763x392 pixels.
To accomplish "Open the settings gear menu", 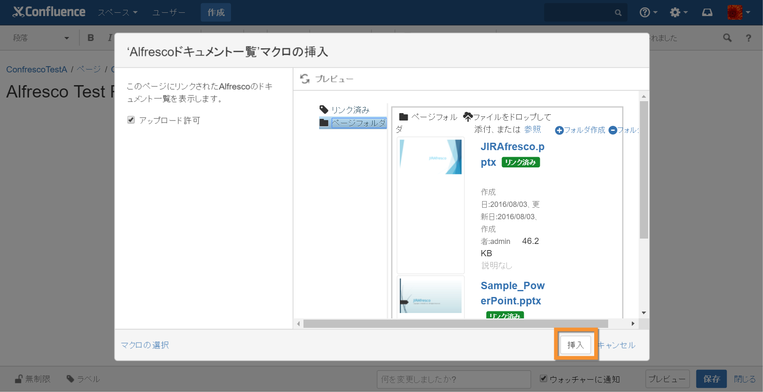I will point(679,12).
